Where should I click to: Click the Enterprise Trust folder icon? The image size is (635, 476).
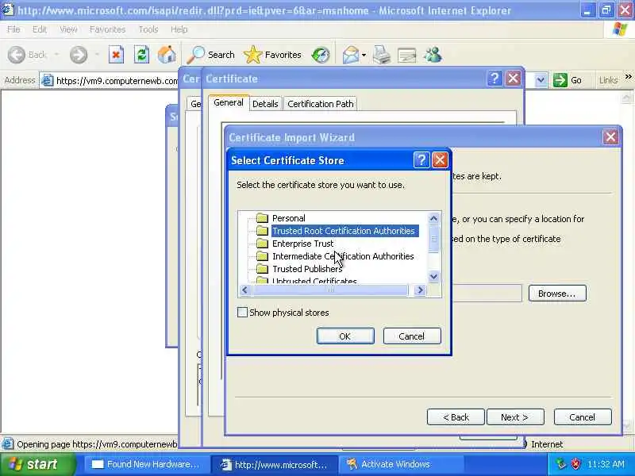(262, 244)
